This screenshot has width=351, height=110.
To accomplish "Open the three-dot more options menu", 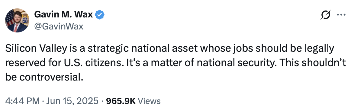I will coord(341,15).
